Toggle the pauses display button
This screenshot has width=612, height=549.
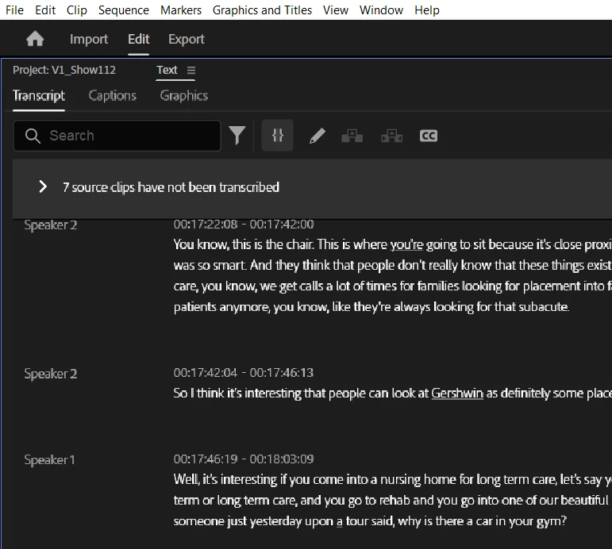pos(278,136)
